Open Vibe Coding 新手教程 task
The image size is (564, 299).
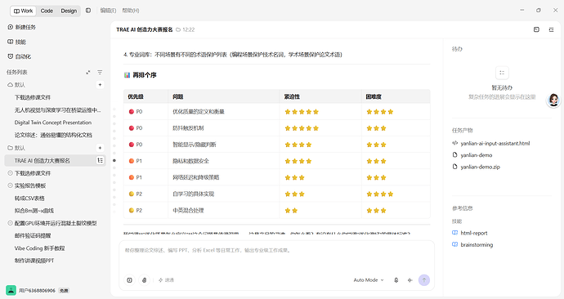[x=39, y=248]
